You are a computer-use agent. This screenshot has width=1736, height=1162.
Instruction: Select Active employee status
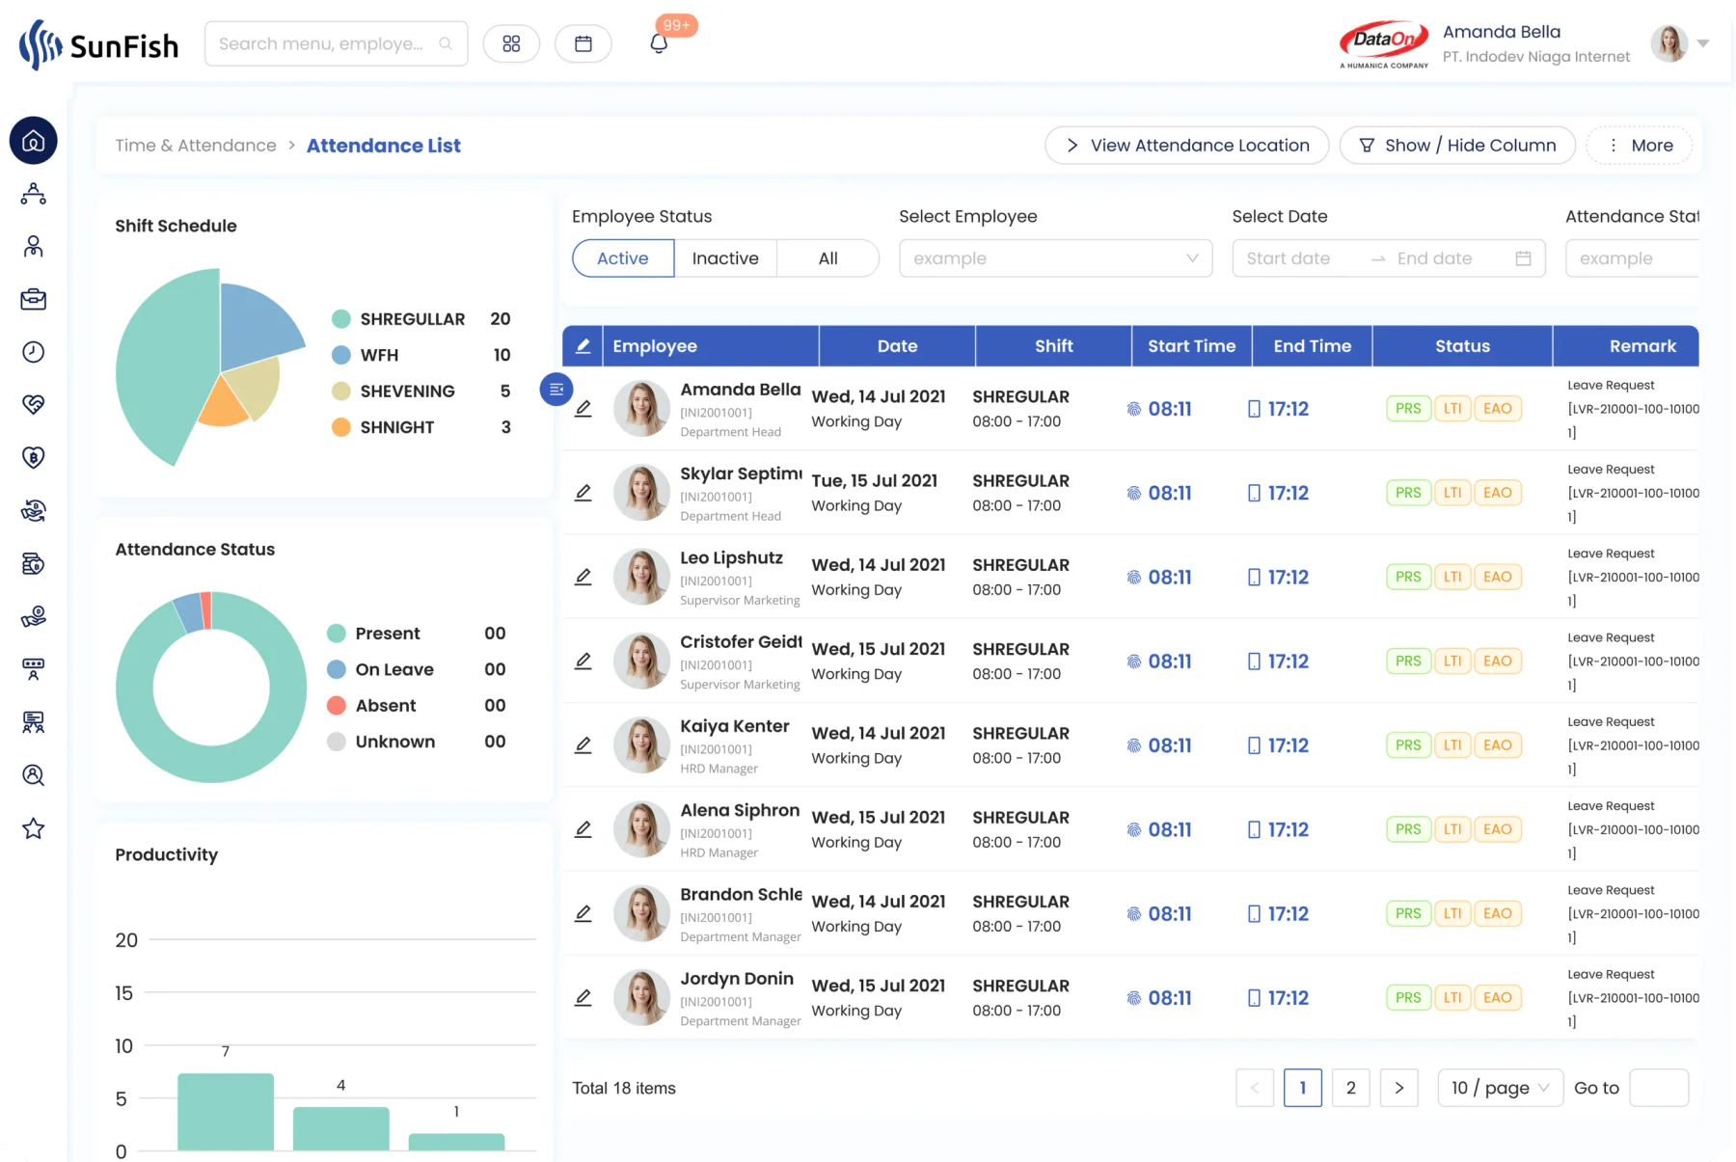[x=623, y=258]
